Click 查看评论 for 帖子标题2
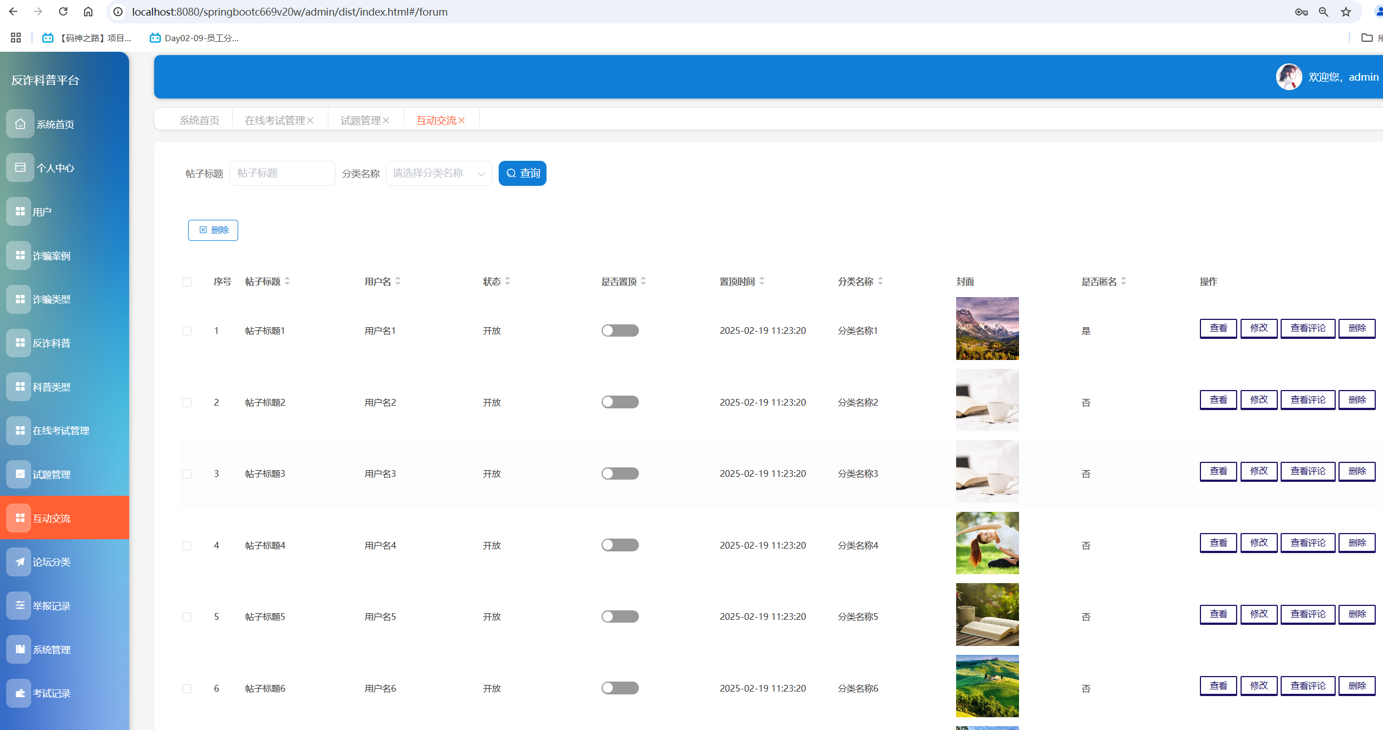Viewport: 1383px width, 730px height. tap(1307, 400)
